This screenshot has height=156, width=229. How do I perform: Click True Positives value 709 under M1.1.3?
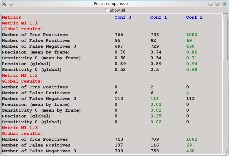click(155, 139)
